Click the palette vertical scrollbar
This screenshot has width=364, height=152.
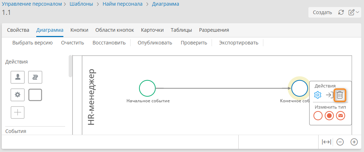click(x=70, y=66)
